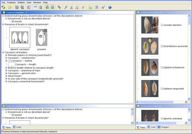Click the gray Subsets tag icon

pyautogui.click(x=59, y=7)
